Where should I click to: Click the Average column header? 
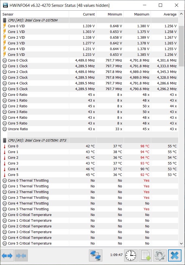165,14
